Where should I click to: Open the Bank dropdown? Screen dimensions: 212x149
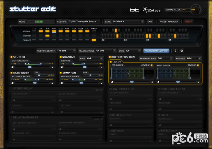coord(128,21)
